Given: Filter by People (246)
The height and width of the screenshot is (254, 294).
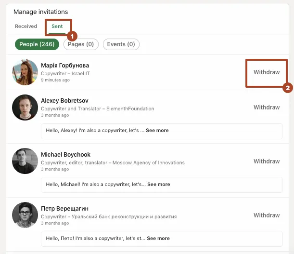Looking at the screenshot, I should [37, 44].
